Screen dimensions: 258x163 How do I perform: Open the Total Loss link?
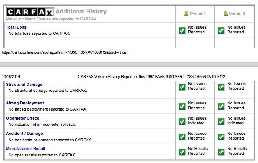[16, 27]
